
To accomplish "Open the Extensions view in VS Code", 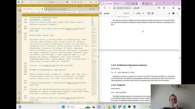I will pos(19,31).
